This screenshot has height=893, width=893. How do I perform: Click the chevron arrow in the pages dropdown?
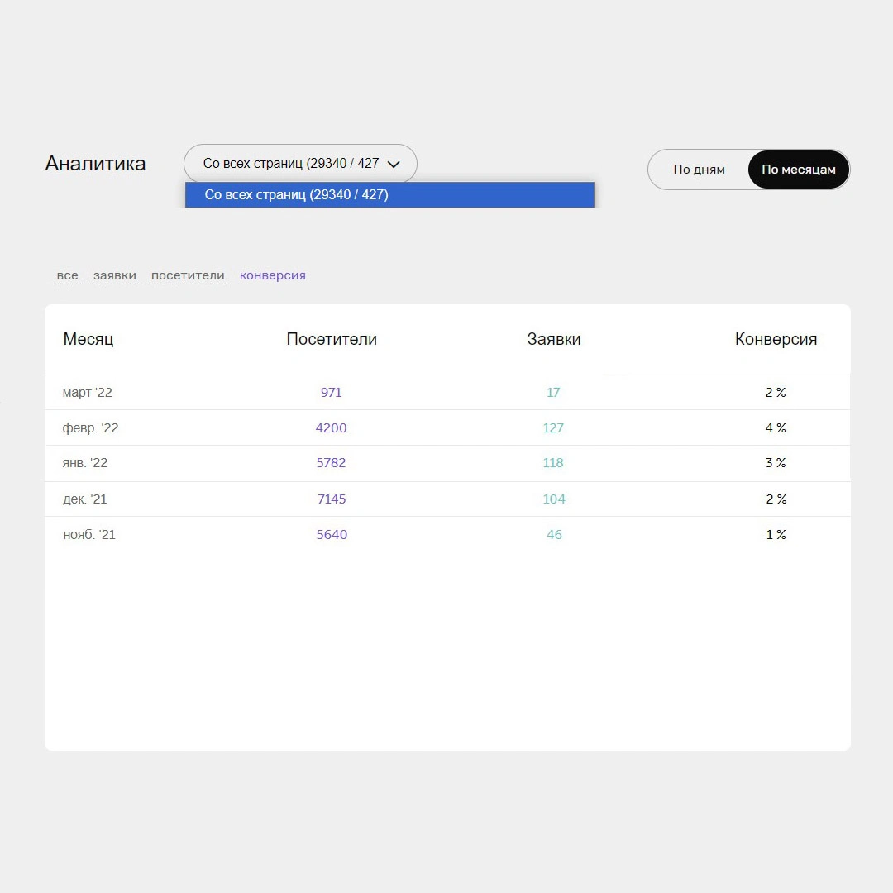click(394, 164)
